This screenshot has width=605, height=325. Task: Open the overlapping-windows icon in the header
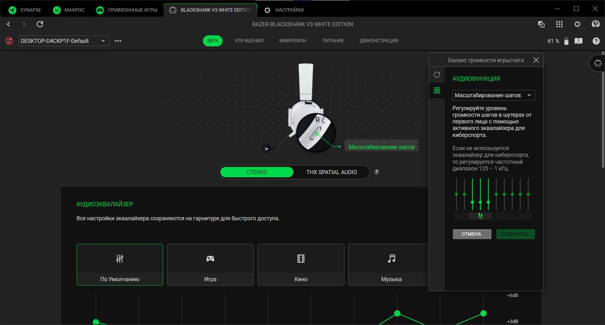tap(541, 24)
